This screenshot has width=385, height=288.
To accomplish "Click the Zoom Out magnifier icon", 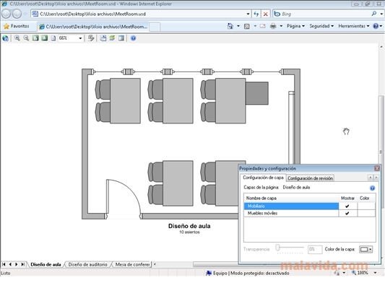I will click(26, 38).
